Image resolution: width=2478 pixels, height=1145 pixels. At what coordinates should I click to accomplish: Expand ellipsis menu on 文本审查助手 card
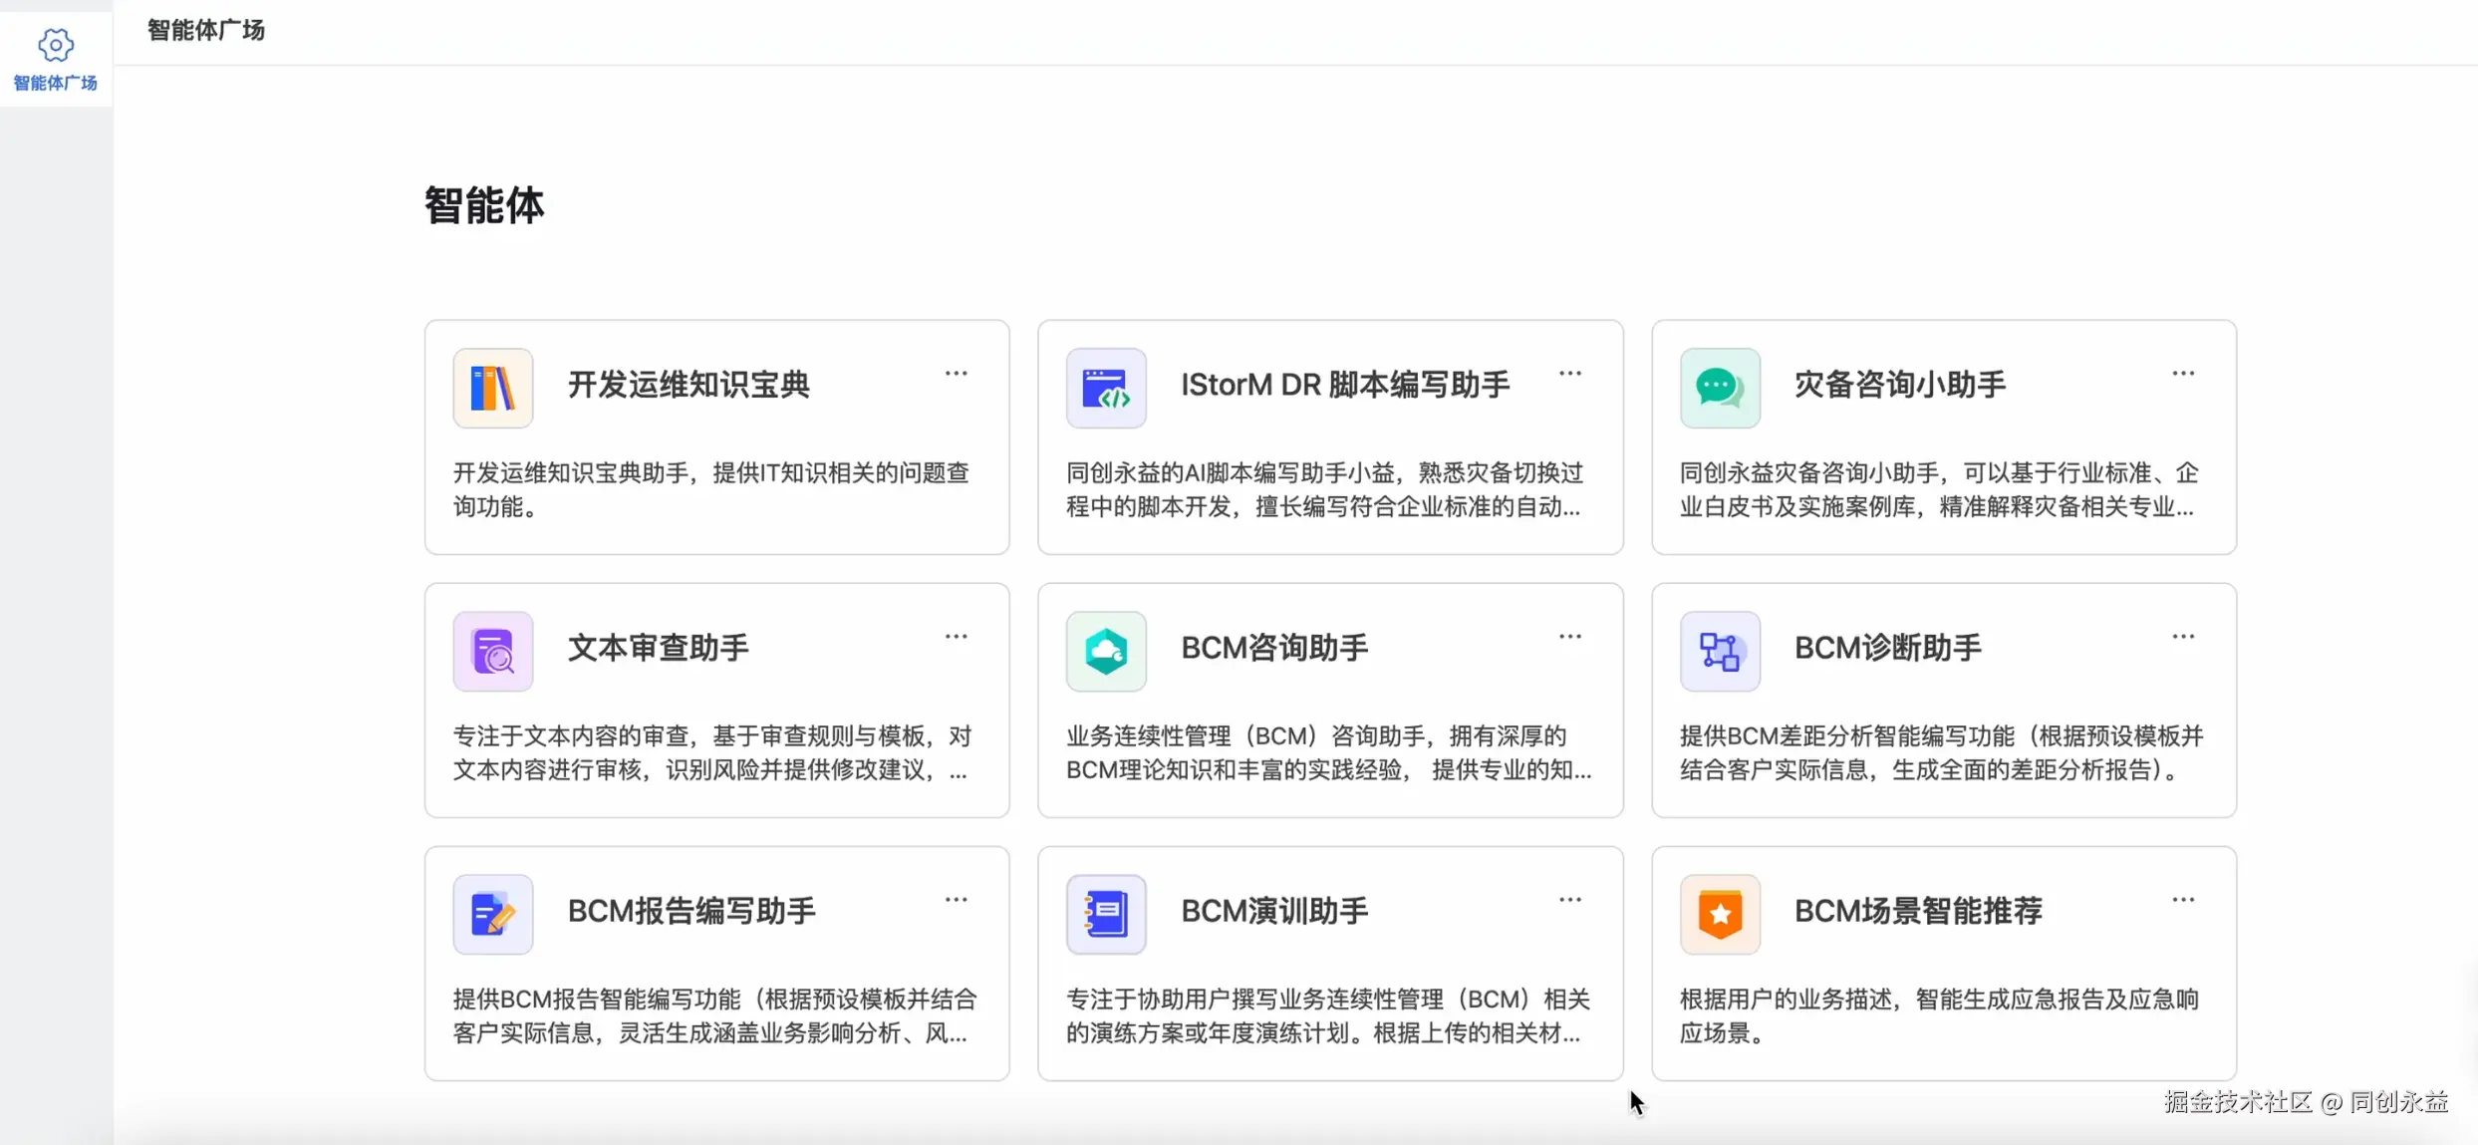[956, 637]
